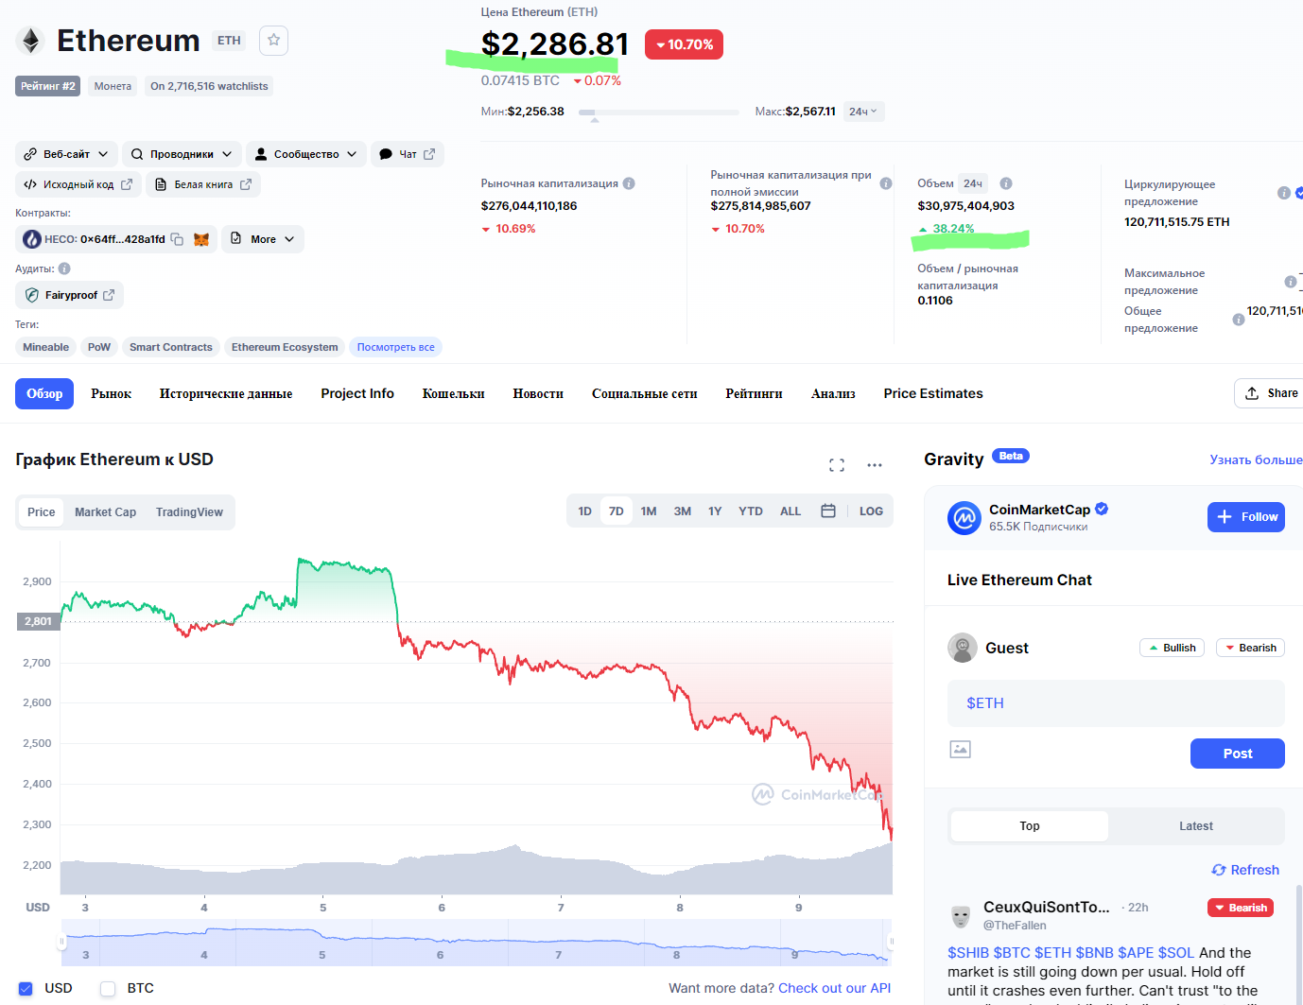Switch the chat feed to Latest
Viewport: 1303px width, 1005px height.
(1196, 826)
